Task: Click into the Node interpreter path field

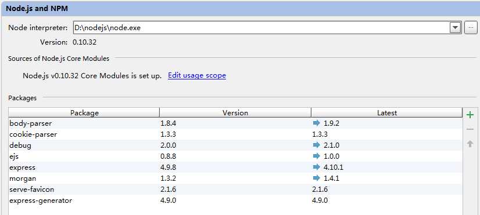Action: [261, 28]
